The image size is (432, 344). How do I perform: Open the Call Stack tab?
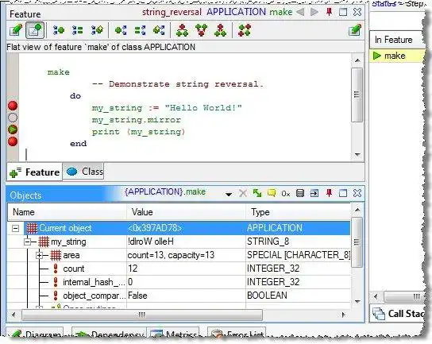pos(398,314)
